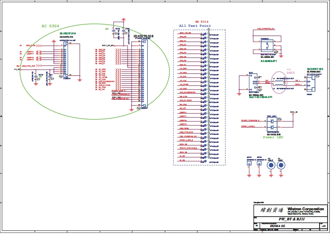Select the SPR2 spring component
The height and width of the screenshot is (235, 333).
point(259,164)
